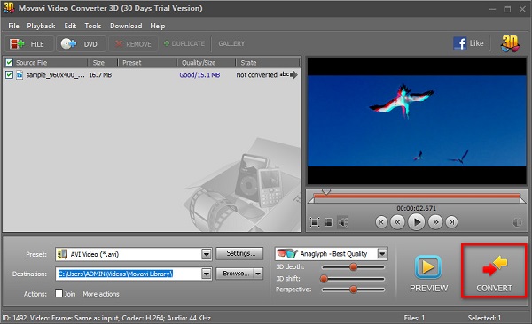
Task: Jump to the beginning of the video
Action: click(381, 222)
